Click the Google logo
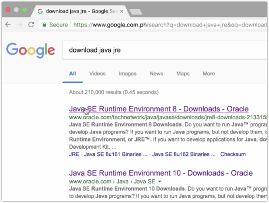This screenshot has width=269, height=203. click(31, 50)
